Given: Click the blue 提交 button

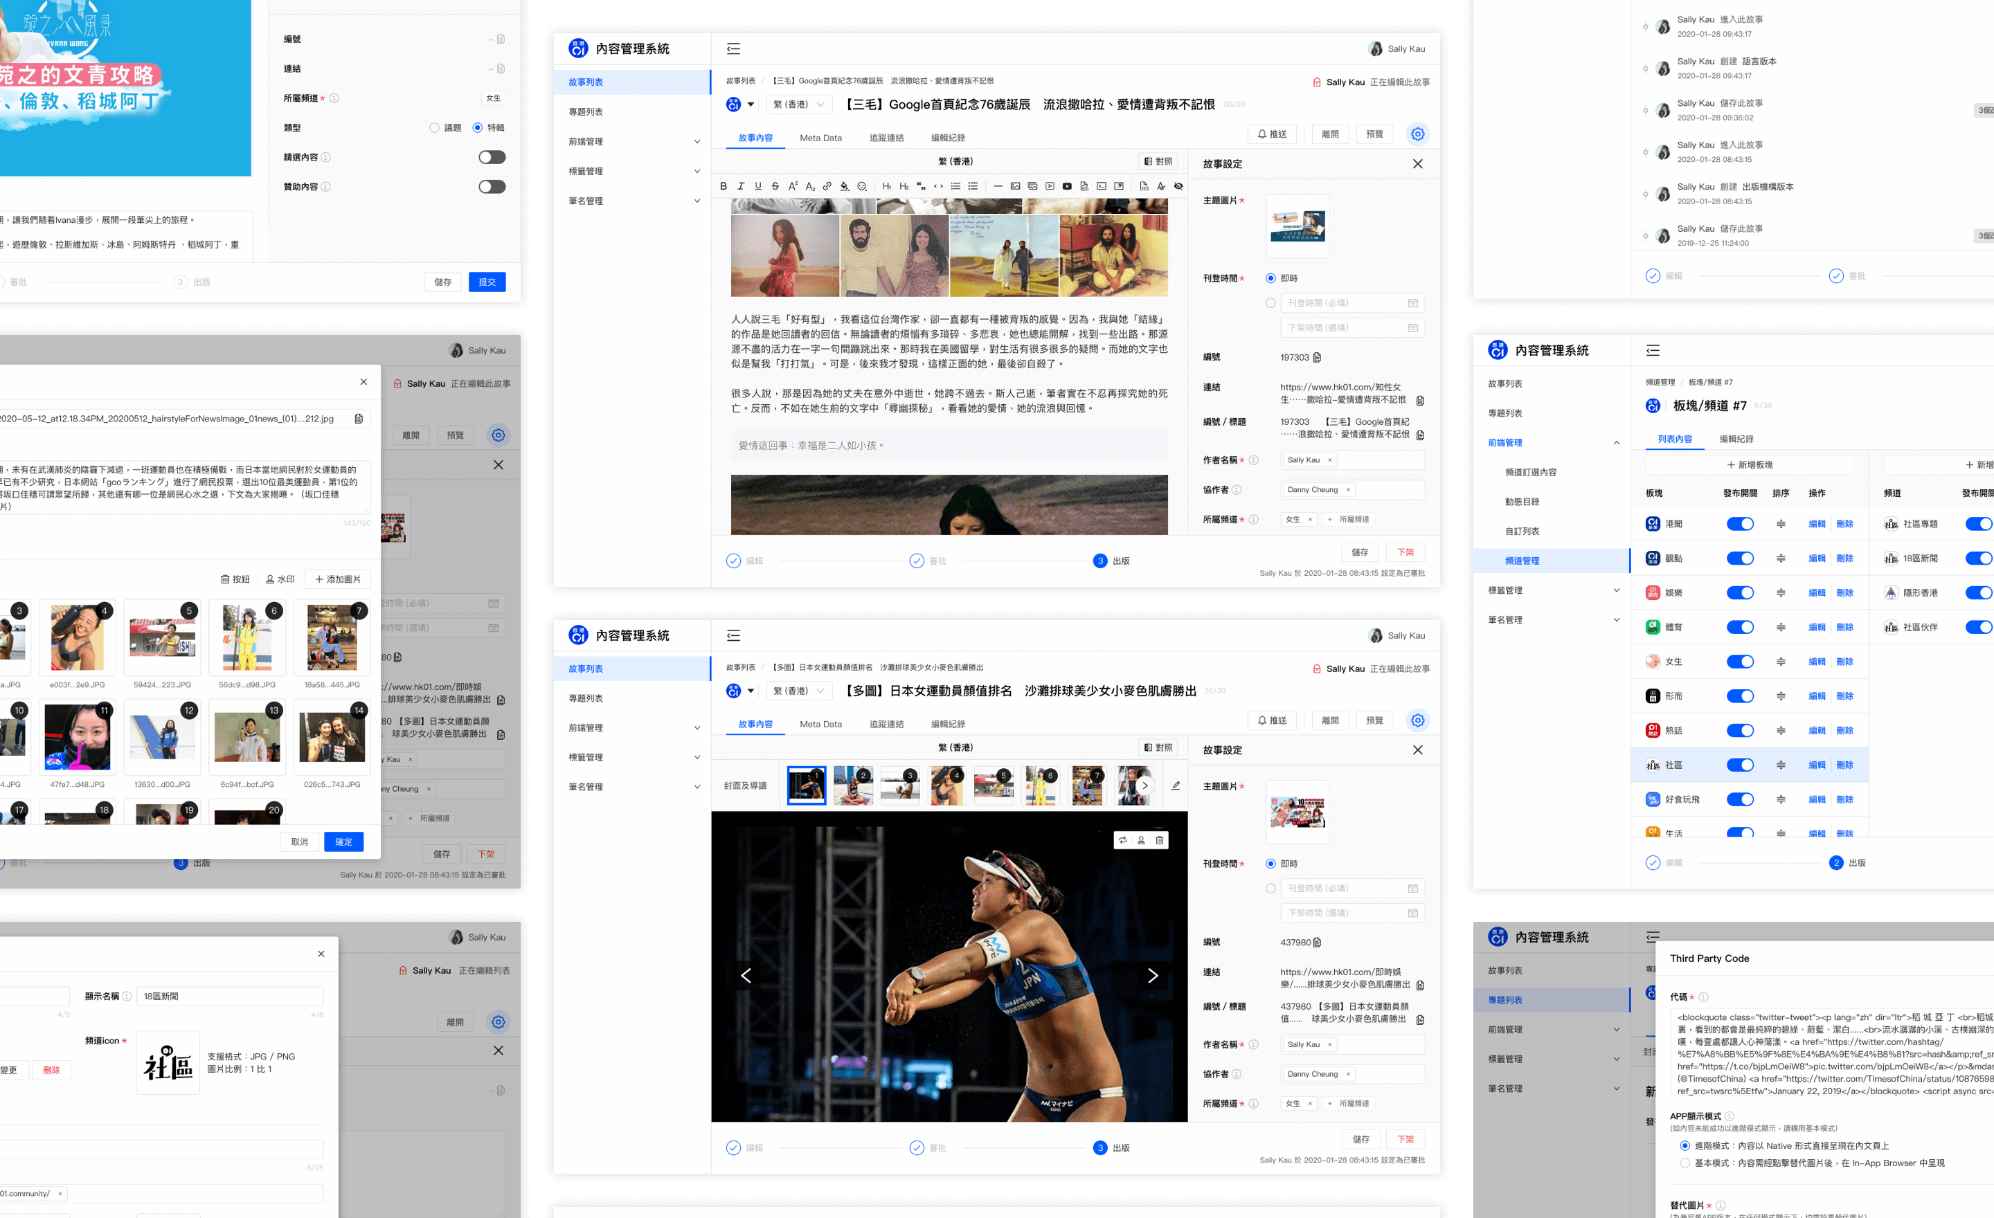Looking at the screenshot, I should point(486,282).
